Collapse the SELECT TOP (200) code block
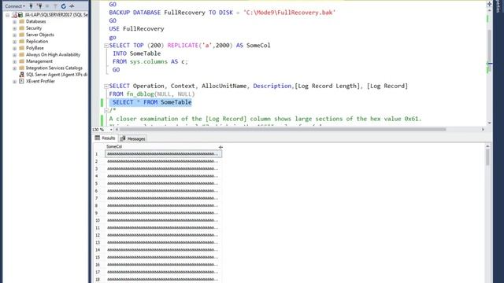The image size is (504, 283). click(106, 46)
